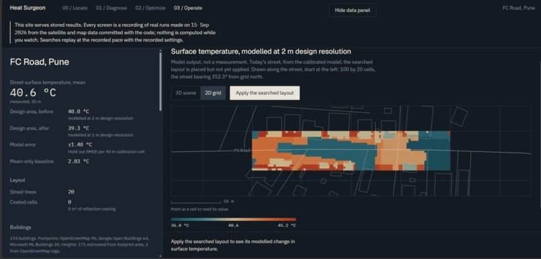Click the 'Point at a cell' hint text
Image resolution: width=541 pixels, height=259 pixels.
[200, 209]
